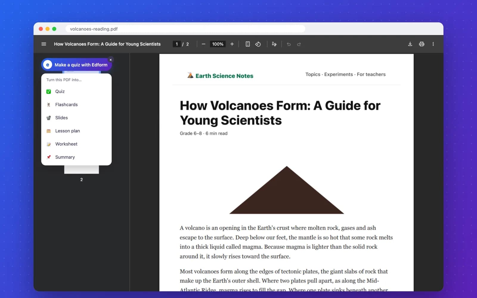This screenshot has height=298, width=477.
Task: Toggle the sidebar hamburger menu
Action: [x=44, y=44]
